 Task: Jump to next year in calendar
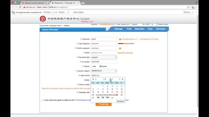click(x=122, y=79)
